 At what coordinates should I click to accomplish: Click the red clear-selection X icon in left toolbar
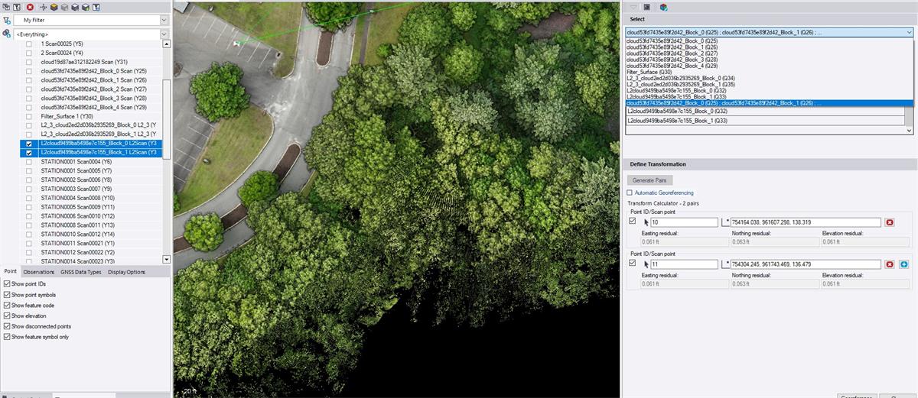click(x=30, y=7)
